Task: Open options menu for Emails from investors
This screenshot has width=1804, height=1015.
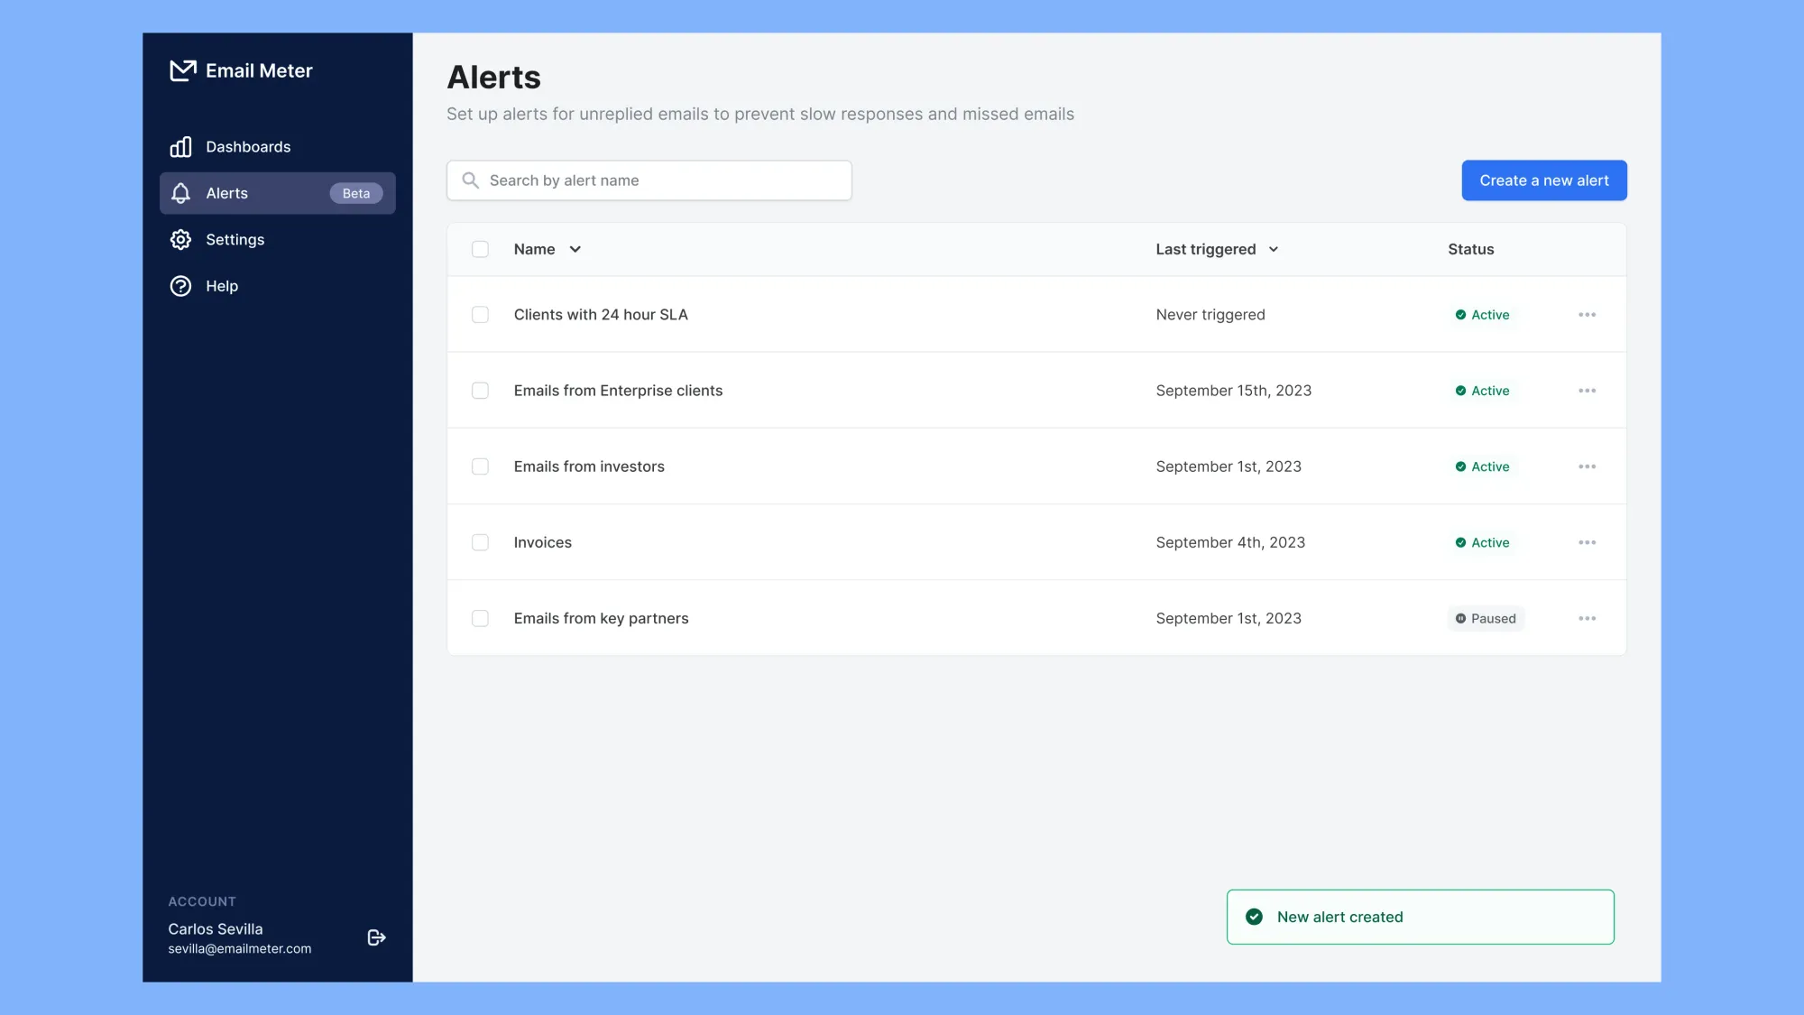Action: pyautogui.click(x=1588, y=466)
